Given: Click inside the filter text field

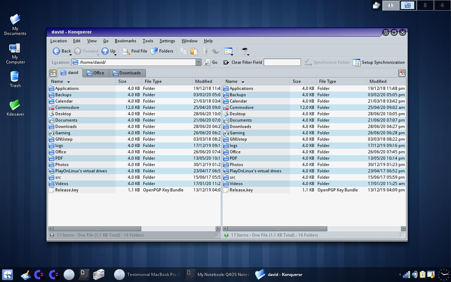Looking at the screenshot, I should click(282, 62).
